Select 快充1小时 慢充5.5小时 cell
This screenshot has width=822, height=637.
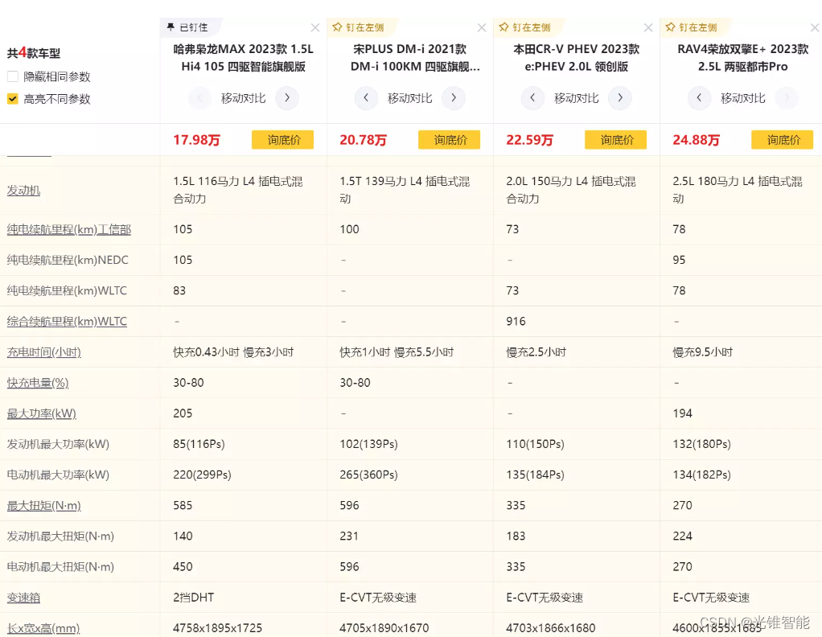pos(397,352)
